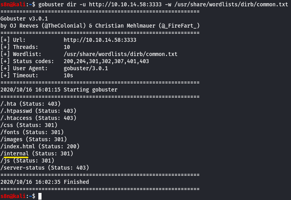Click the terminal cursor at the bottom prompt
291x200 pixels.
[40, 196]
